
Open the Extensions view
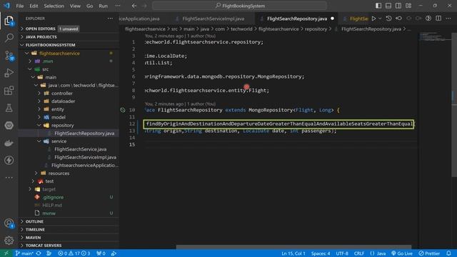tap(9, 91)
